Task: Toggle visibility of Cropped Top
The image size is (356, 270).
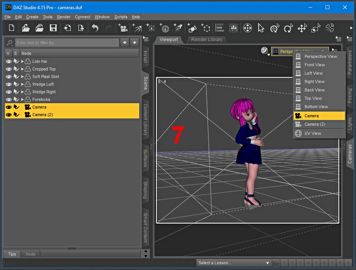Action: pos(9,69)
